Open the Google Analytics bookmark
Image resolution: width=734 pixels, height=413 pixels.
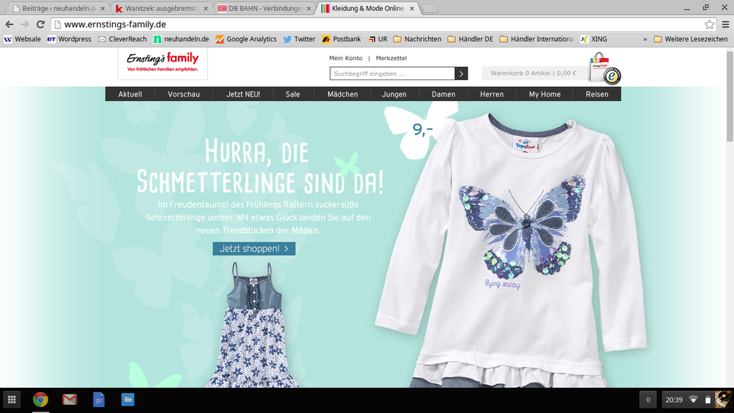click(246, 39)
